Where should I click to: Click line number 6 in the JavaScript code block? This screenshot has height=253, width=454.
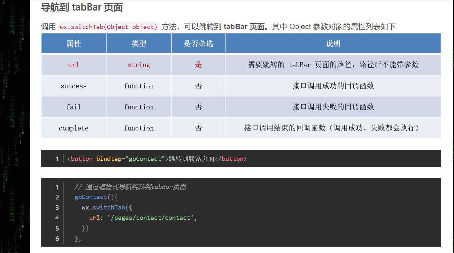(x=57, y=239)
